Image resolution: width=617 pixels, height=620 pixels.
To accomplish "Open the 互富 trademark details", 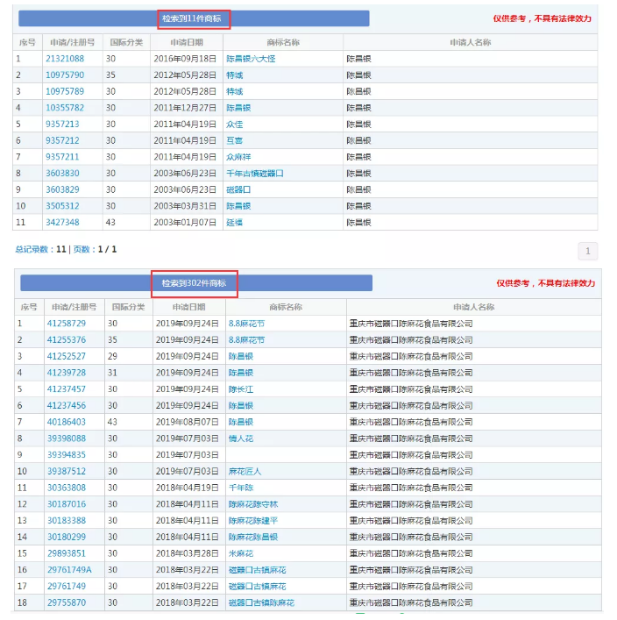I will pos(234,140).
